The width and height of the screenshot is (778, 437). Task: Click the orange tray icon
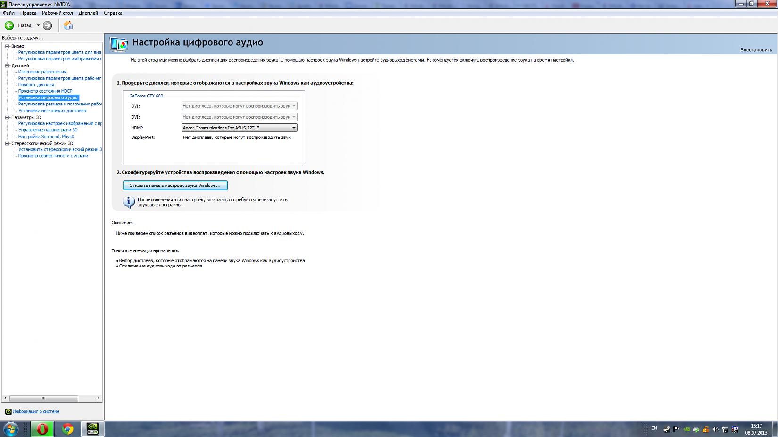click(706, 429)
